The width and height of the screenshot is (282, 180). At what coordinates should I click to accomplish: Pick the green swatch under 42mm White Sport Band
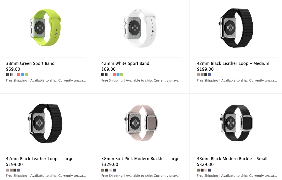coord(122,75)
